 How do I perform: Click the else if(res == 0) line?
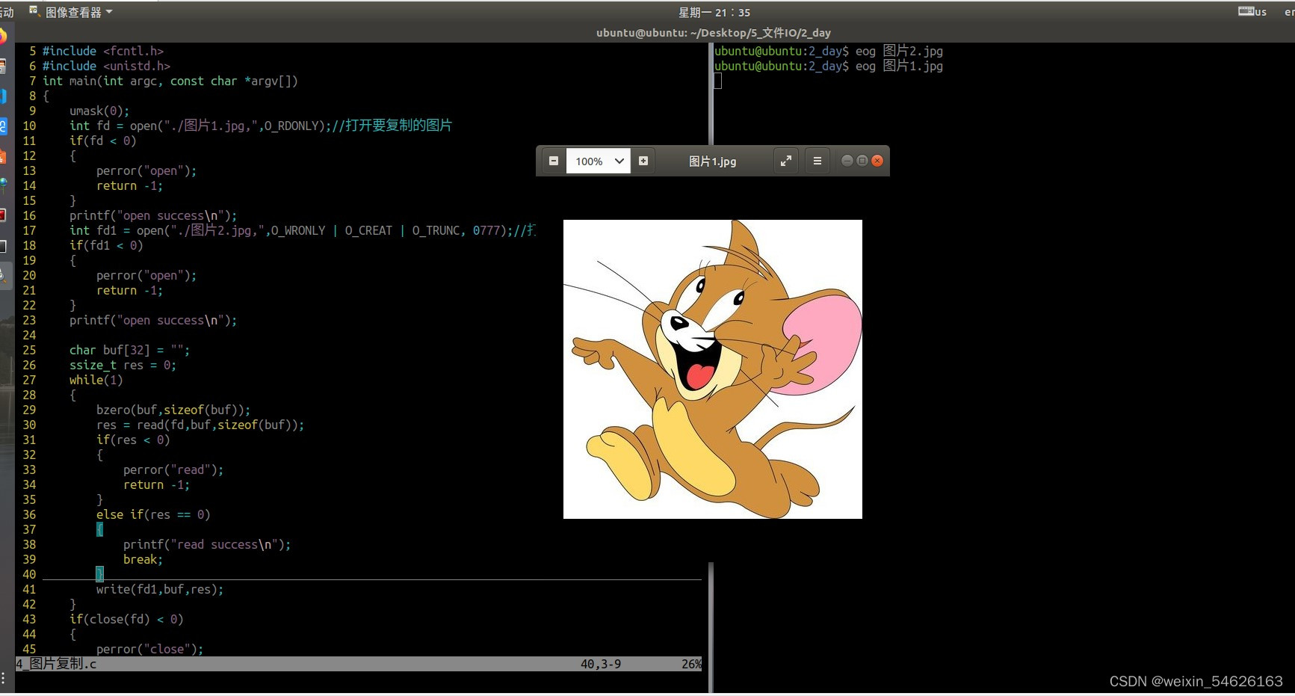(x=153, y=514)
